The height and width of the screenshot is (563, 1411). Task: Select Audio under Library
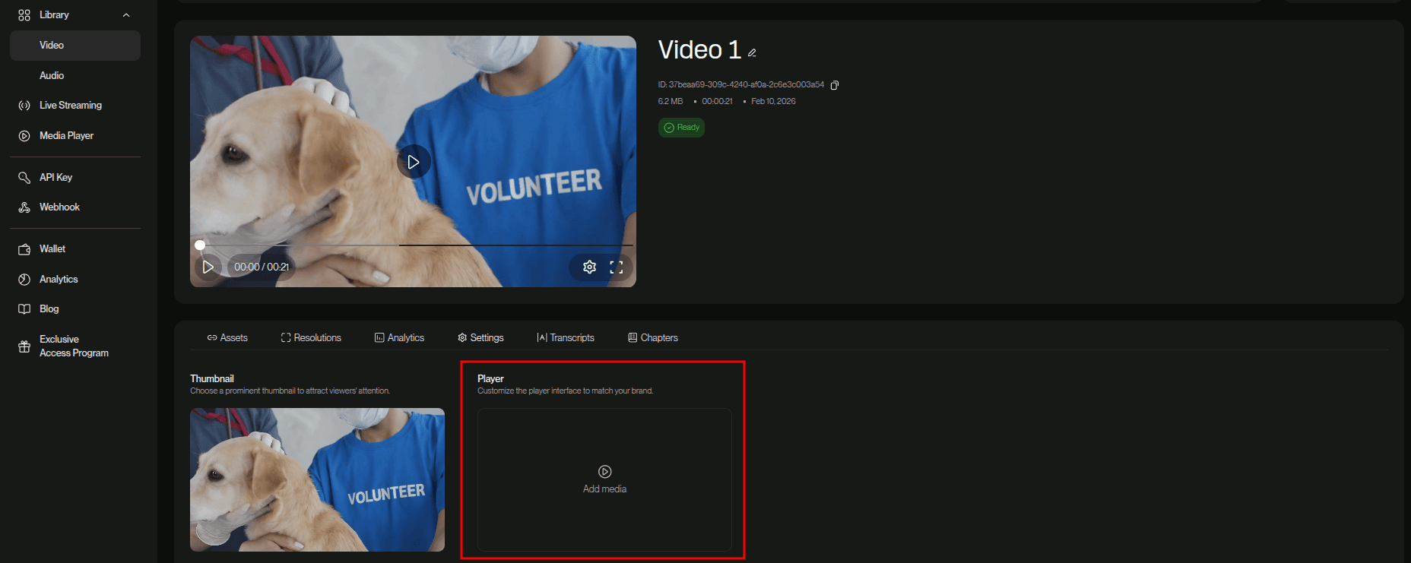click(52, 76)
